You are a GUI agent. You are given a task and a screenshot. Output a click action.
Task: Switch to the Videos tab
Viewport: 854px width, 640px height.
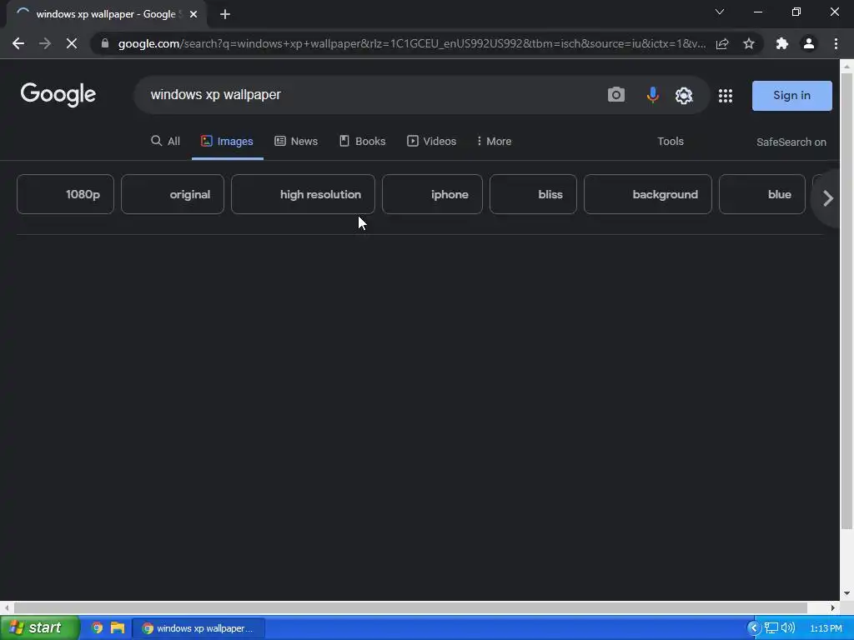tap(432, 141)
